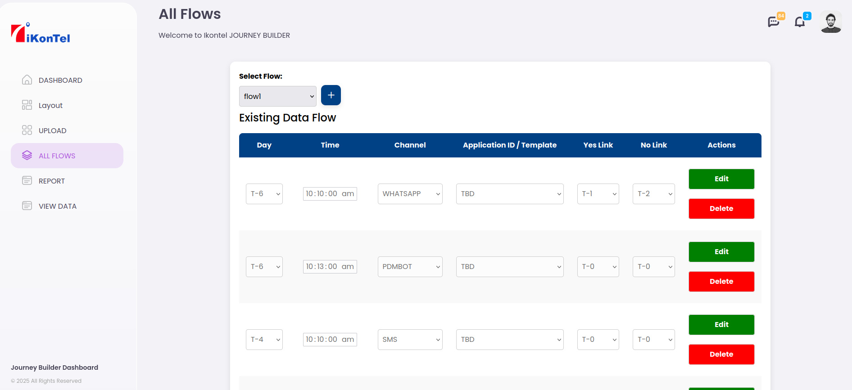This screenshot has width=852, height=390.
Task: Open the chat messages icon
Action: pos(774,22)
